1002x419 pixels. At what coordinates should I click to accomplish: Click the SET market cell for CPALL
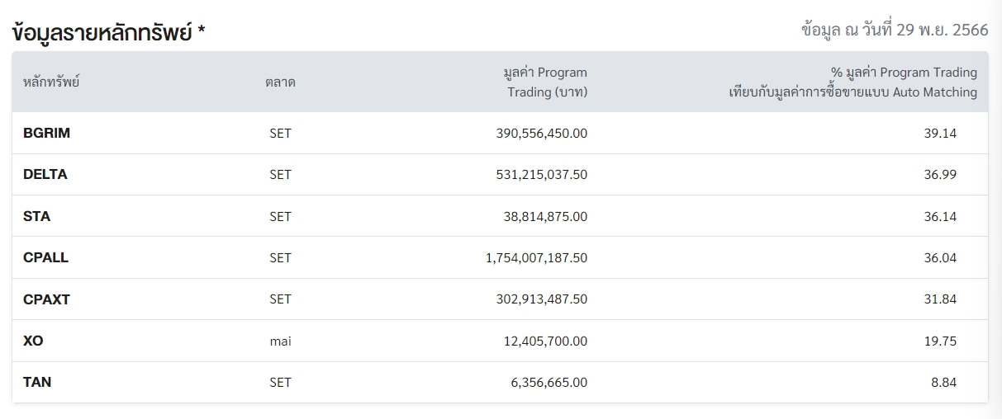[x=280, y=257]
